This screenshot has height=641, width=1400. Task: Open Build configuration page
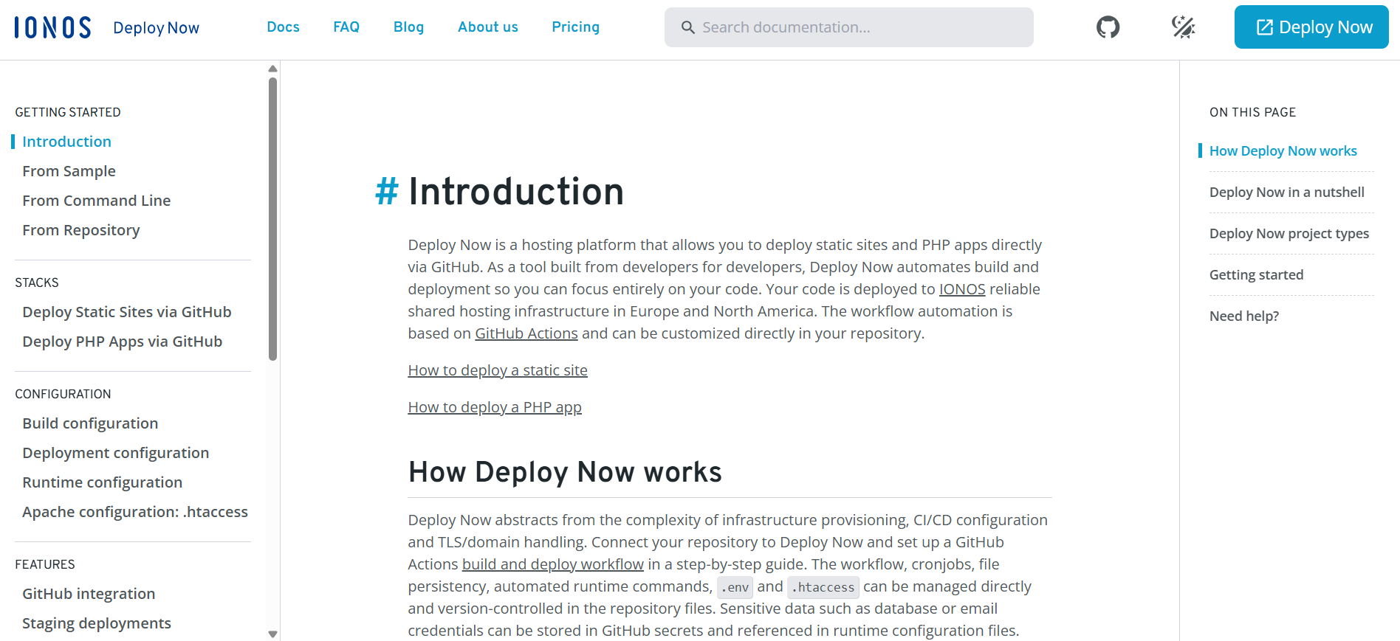click(x=90, y=423)
